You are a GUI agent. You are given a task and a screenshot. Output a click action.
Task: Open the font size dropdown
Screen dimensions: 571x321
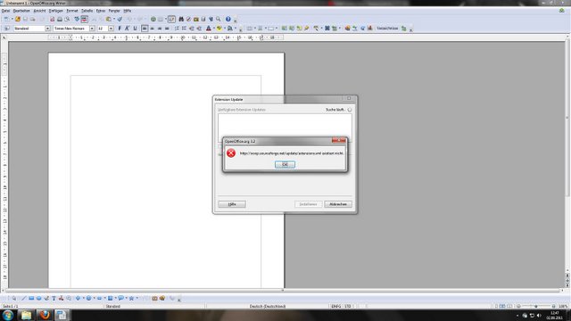click(x=111, y=29)
